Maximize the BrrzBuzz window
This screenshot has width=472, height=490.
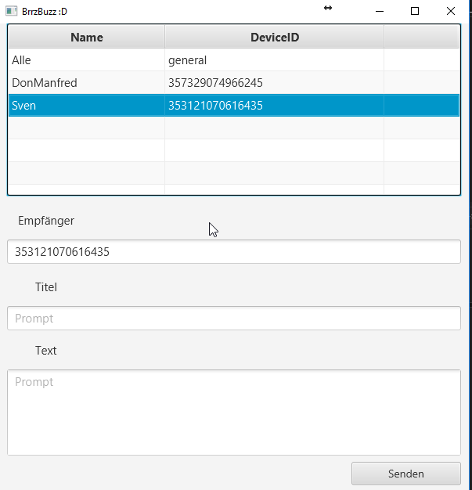pos(415,11)
